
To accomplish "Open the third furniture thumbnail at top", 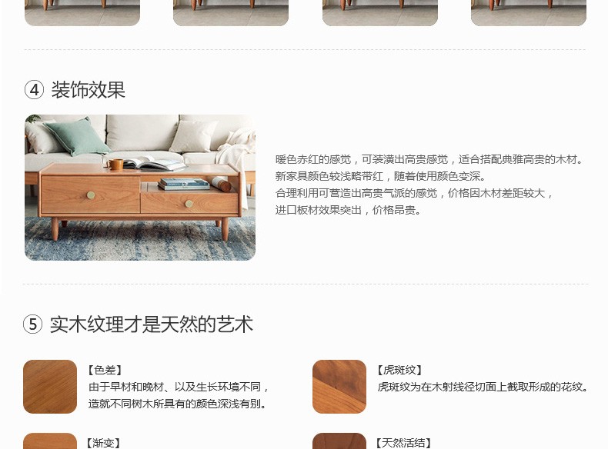I will pos(380,13).
